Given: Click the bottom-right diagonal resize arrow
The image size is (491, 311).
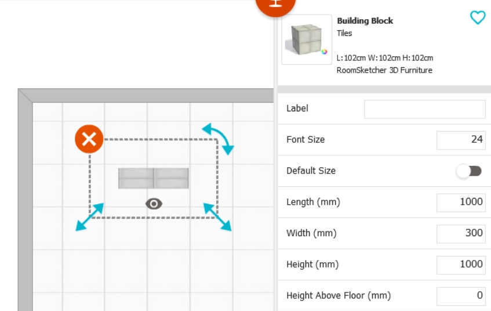Looking at the screenshot, I should tap(217, 217).
